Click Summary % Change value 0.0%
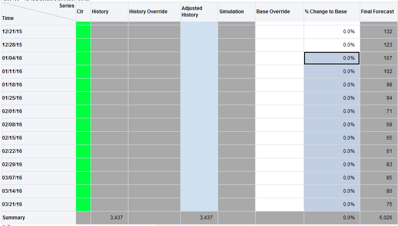Screen dimensions: 398x226 click(332, 218)
